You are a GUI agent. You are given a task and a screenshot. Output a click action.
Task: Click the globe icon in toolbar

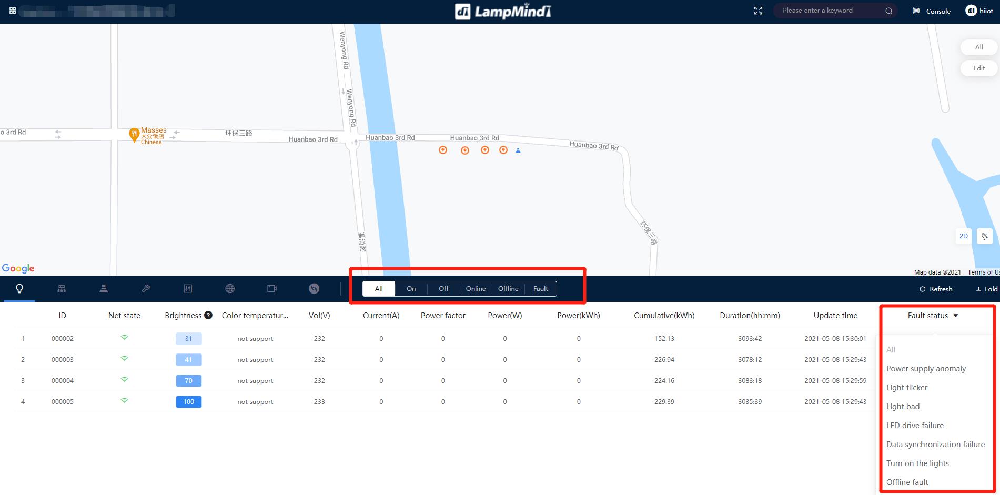coord(230,289)
